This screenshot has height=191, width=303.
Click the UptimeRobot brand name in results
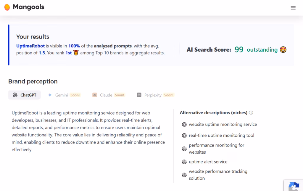[x=30, y=46]
